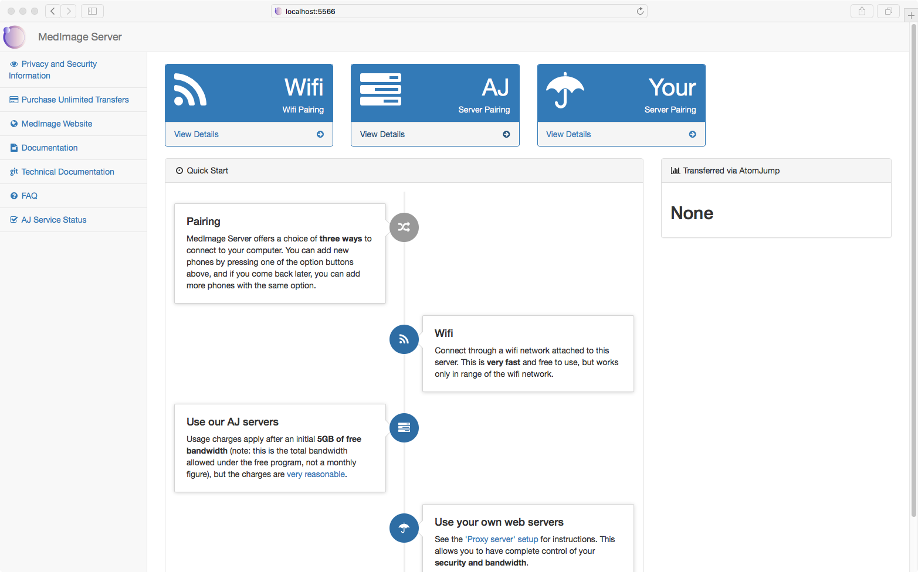This screenshot has width=918, height=572.
Task: Click the MedImage Server logo icon
Action: tap(14, 37)
